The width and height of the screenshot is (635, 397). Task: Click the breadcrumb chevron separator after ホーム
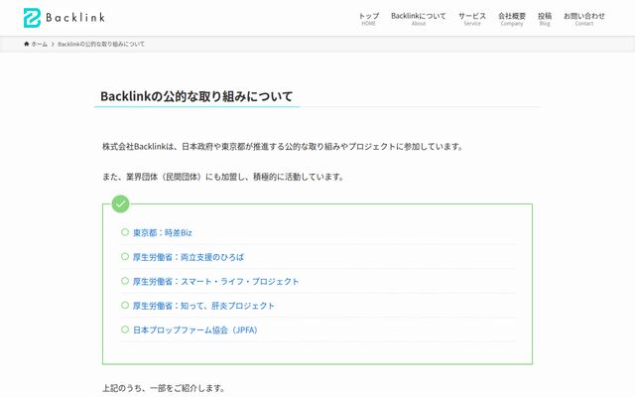tap(53, 44)
